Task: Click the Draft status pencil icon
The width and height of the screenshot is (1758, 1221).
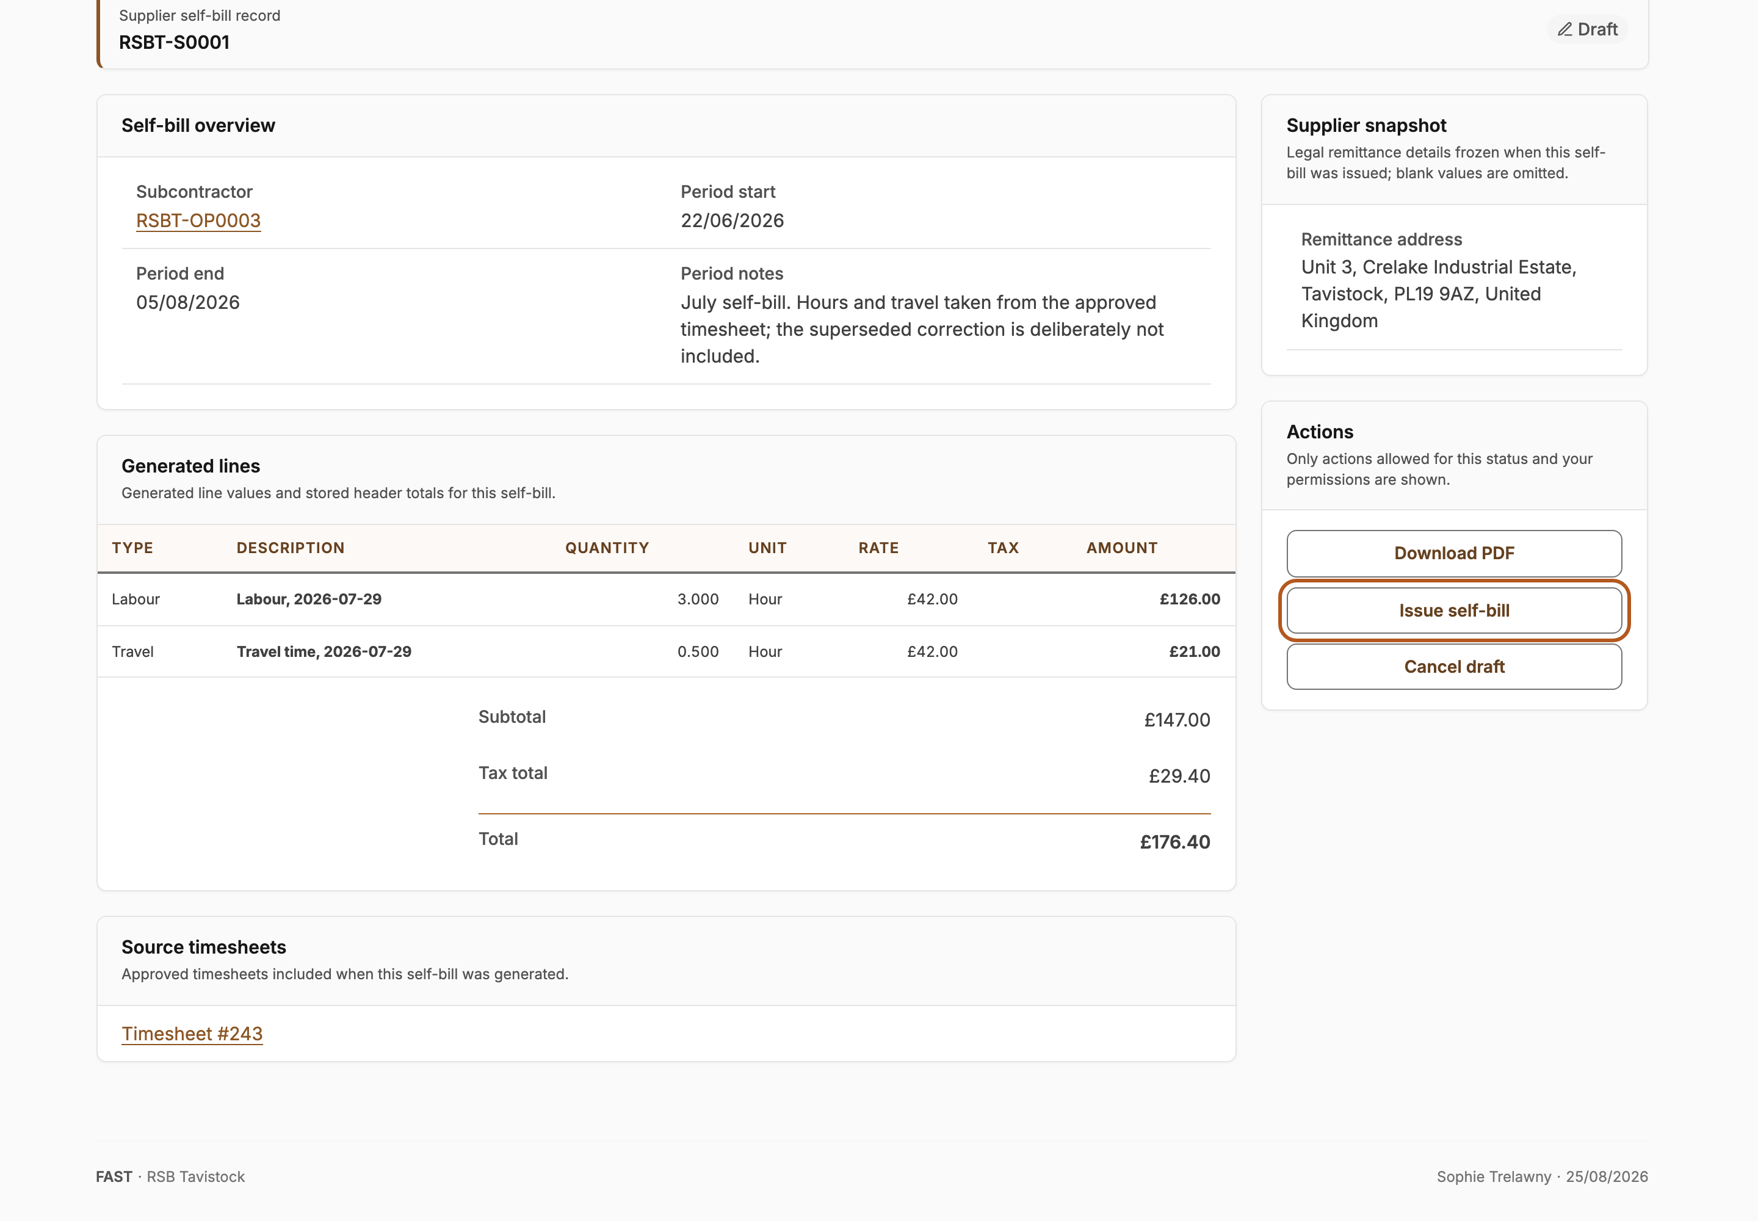Action: pos(1564,29)
